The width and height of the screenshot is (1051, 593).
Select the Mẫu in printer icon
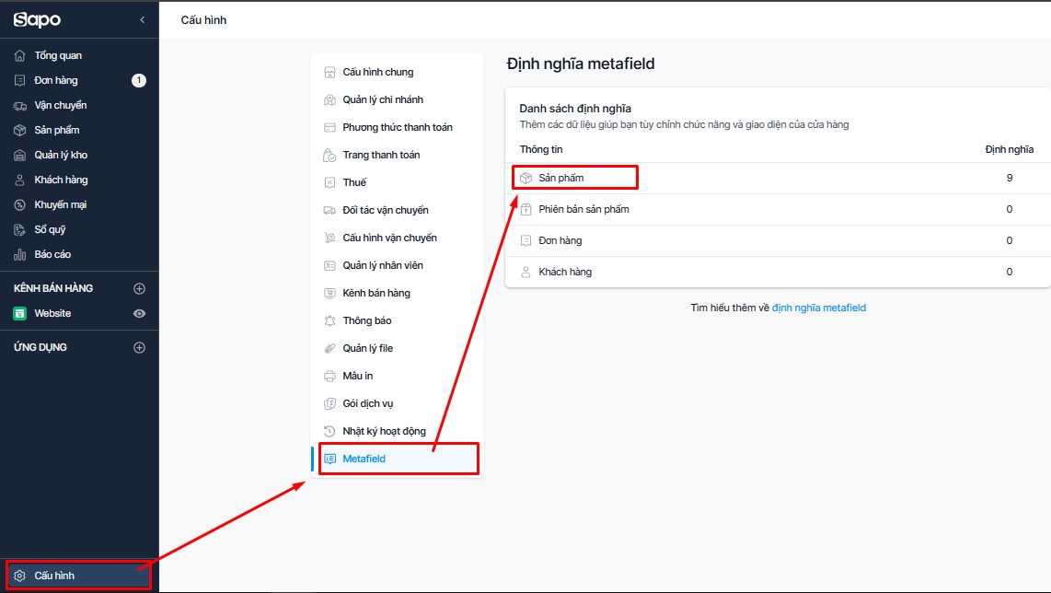[329, 376]
